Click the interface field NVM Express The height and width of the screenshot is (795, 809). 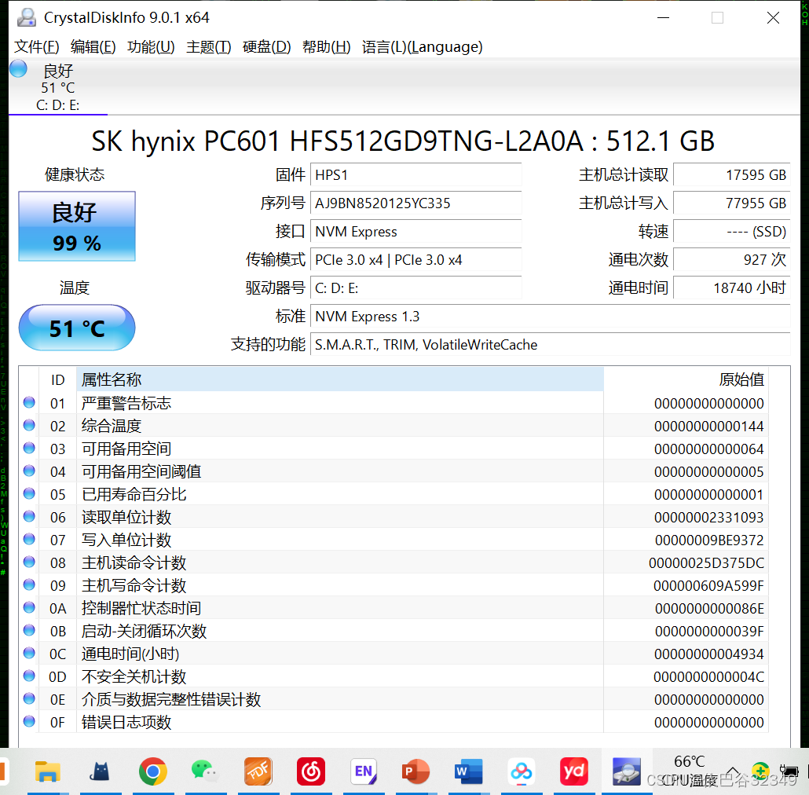pyautogui.click(x=415, y=232)
